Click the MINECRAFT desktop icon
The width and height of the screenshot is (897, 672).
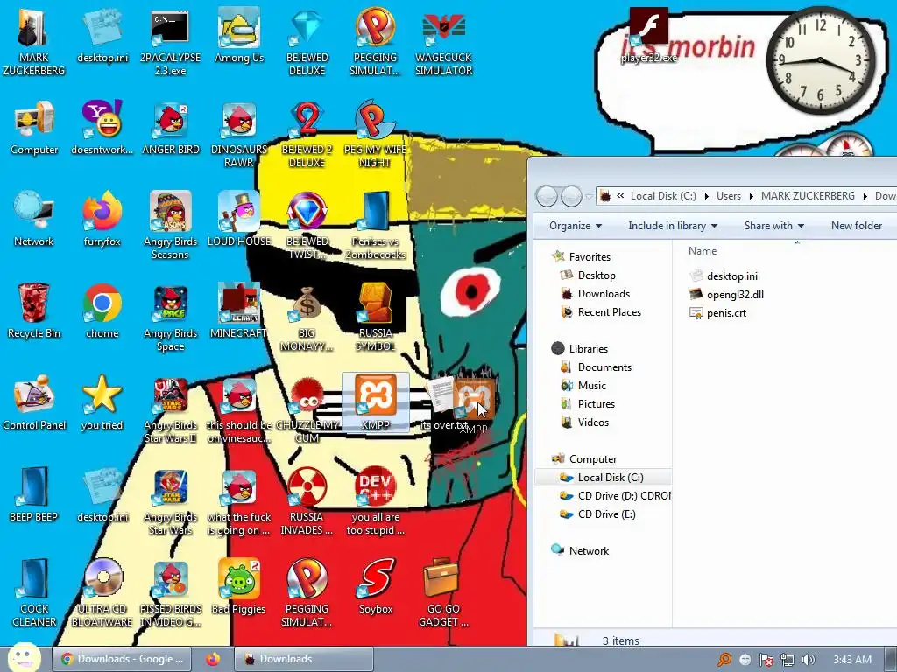238,312
